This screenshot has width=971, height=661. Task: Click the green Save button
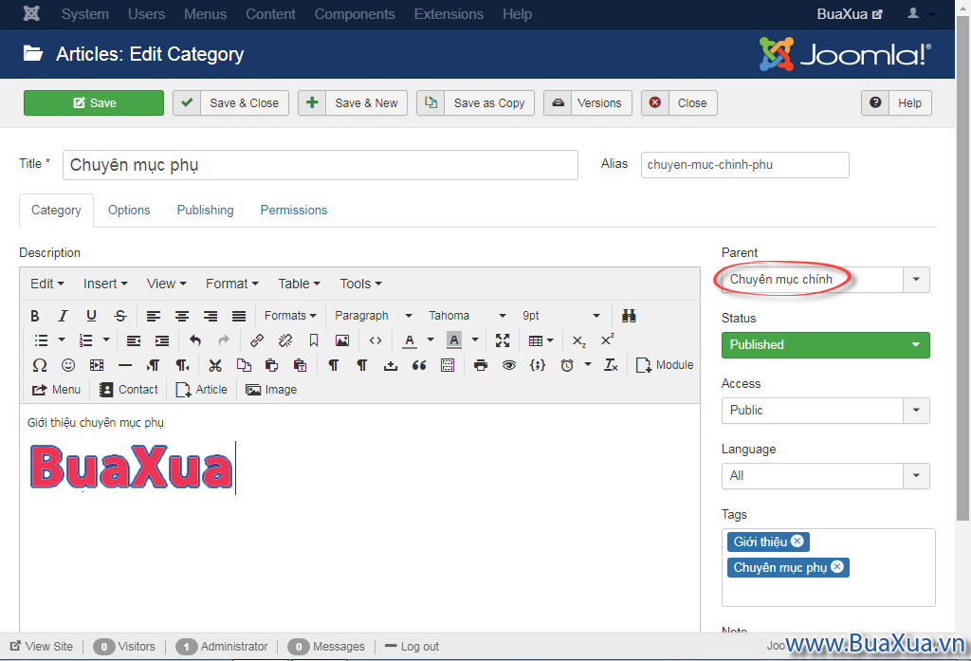click(94, 102)
